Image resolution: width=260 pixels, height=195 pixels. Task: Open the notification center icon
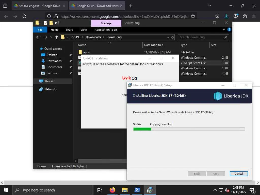[252, 190]
